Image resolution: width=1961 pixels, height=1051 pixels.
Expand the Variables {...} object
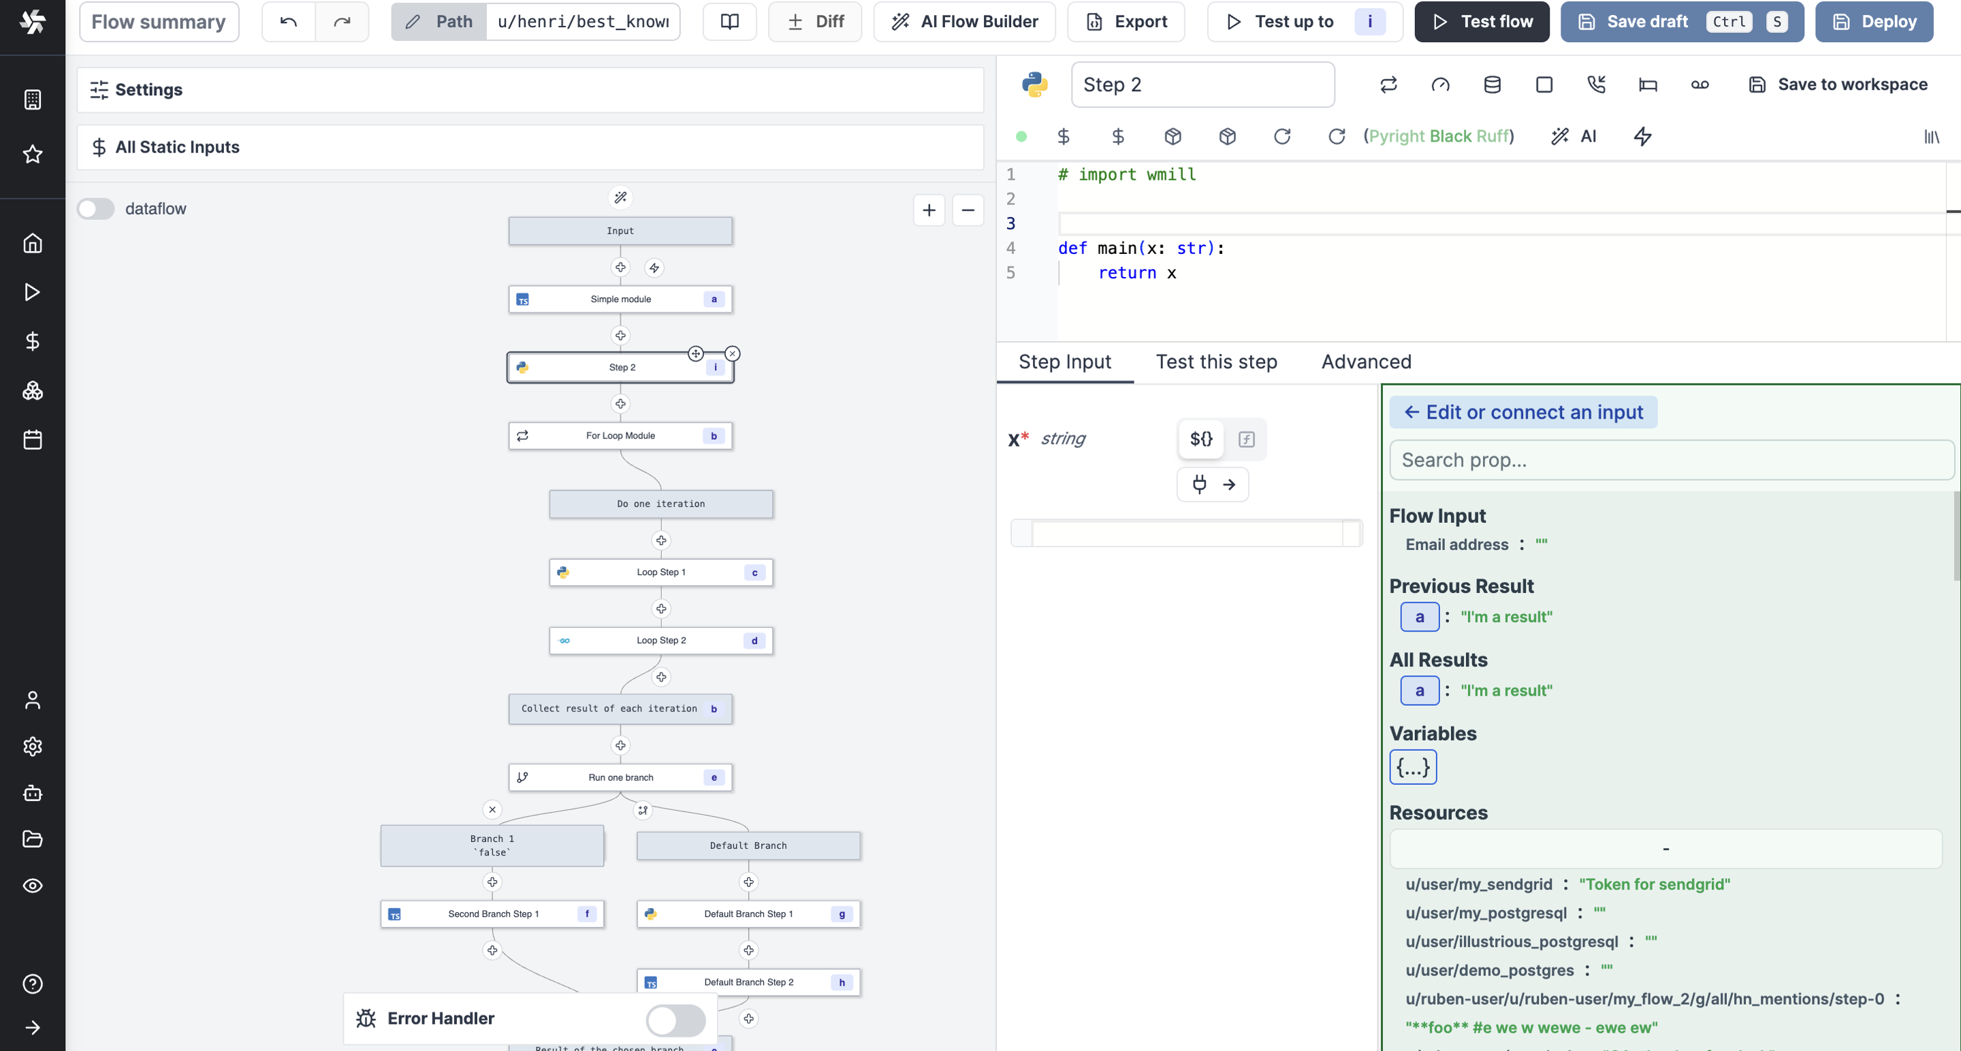click(1413, 767)
